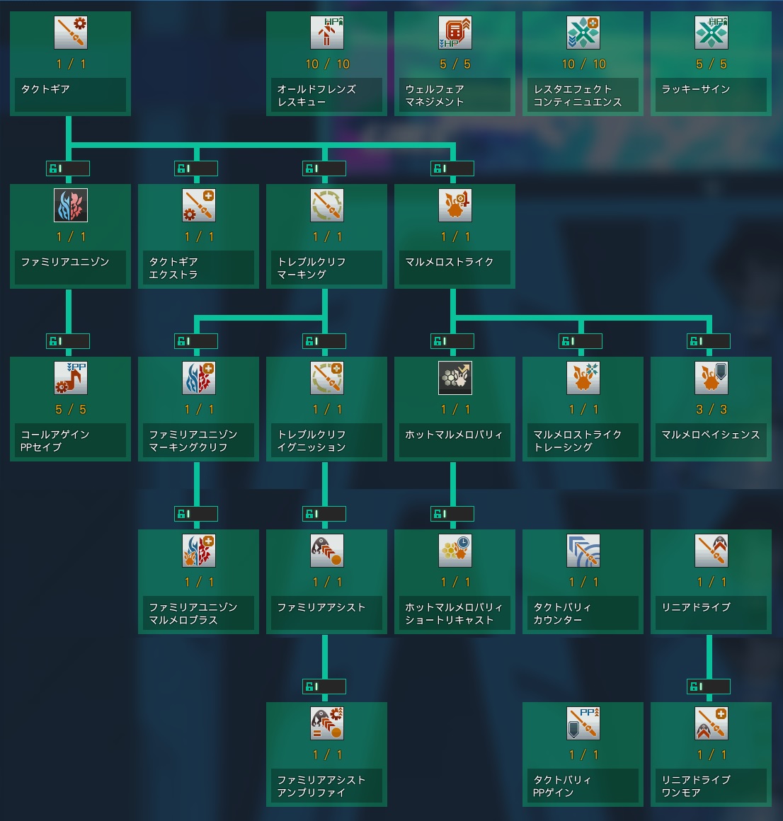
Task: Select the リニアドライブワンモア skill icon
Action: (711, 723)
